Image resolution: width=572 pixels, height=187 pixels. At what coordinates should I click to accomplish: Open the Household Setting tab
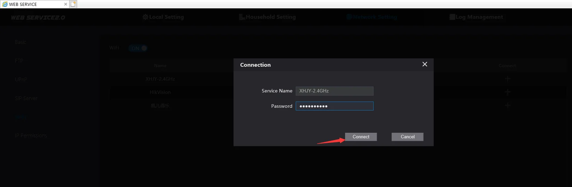tap(267, 17)
